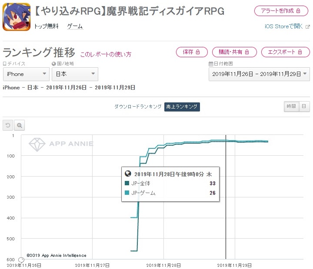Click the external link icon beside iOS Store

click(x=308, y=26)
